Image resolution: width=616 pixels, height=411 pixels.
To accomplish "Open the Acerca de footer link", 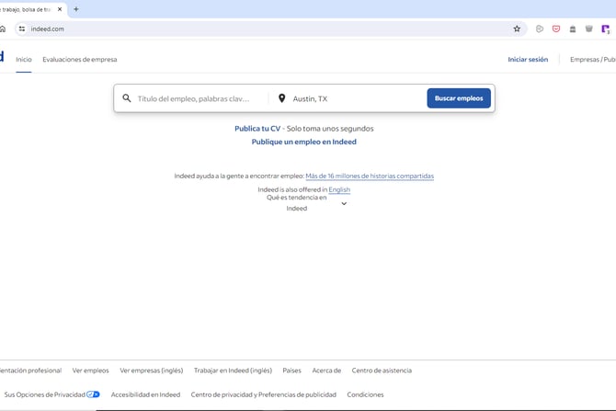I will coord(326,371).
